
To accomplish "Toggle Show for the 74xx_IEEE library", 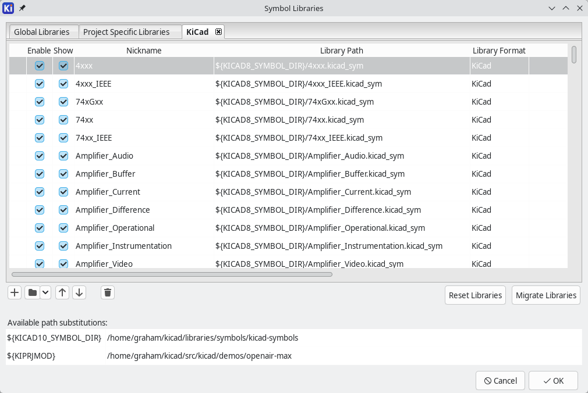I will 63,138.
